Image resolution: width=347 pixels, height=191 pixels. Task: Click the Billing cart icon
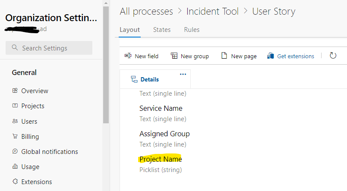(15, 137)
